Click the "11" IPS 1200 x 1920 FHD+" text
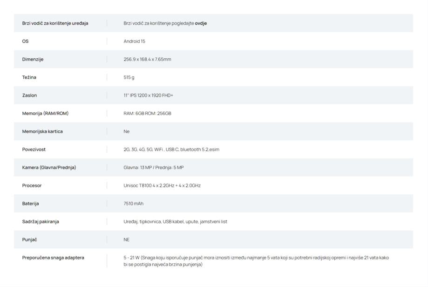This screenshot has height=287, width=428. coord(144,95)
